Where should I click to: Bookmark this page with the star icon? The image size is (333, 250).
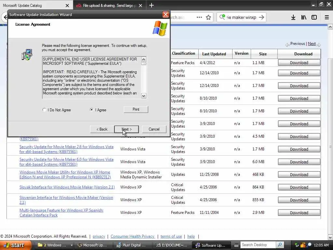click(x=208, y=17)
